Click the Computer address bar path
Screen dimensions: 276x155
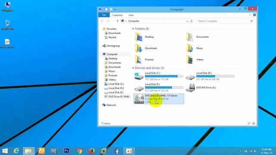pos(134,21)
